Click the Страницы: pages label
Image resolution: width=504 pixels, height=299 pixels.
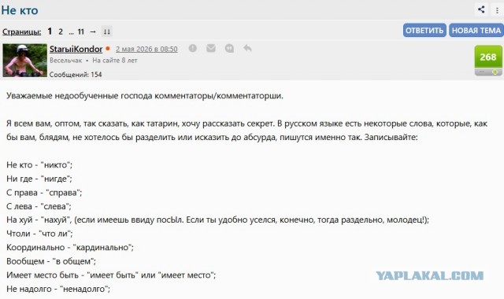[21, 31]
